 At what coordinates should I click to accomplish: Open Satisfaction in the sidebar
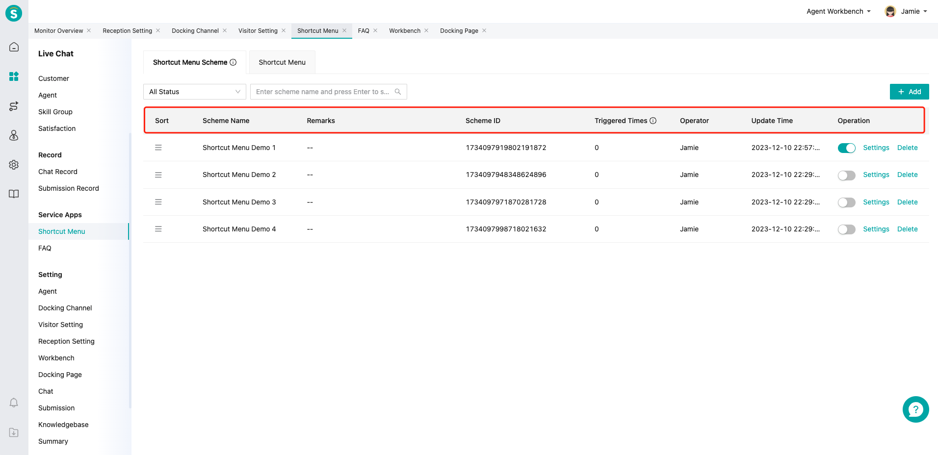[x=57, y=128]
